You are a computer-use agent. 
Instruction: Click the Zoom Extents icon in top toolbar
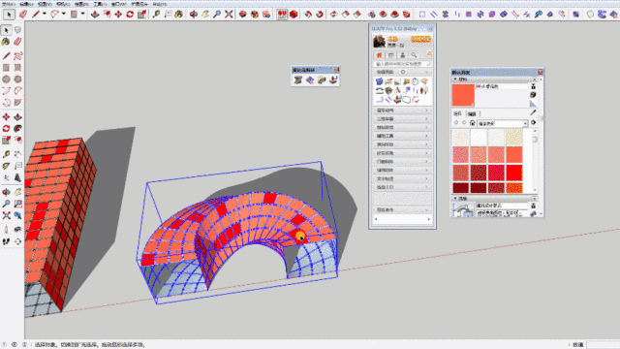coord(229,15)
